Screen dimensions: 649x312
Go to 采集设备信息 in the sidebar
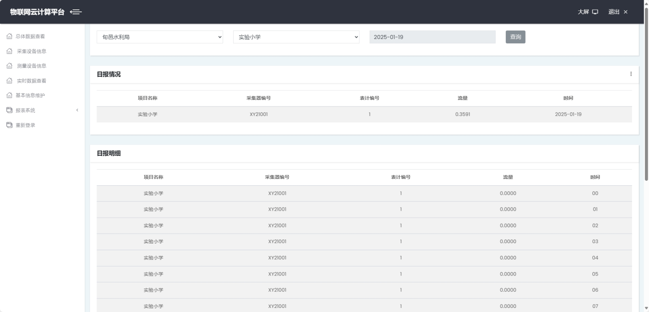coord(31,51)
